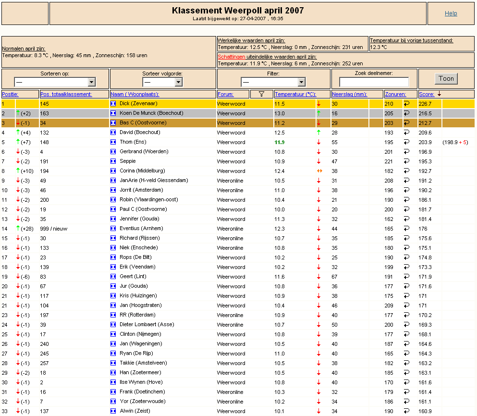Sort by Neerslag (mm) column header

point(350,94)
